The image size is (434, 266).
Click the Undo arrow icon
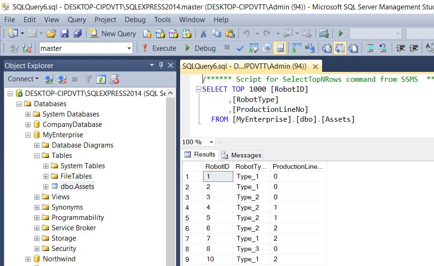pyautogui.click(x=246, y=33)
